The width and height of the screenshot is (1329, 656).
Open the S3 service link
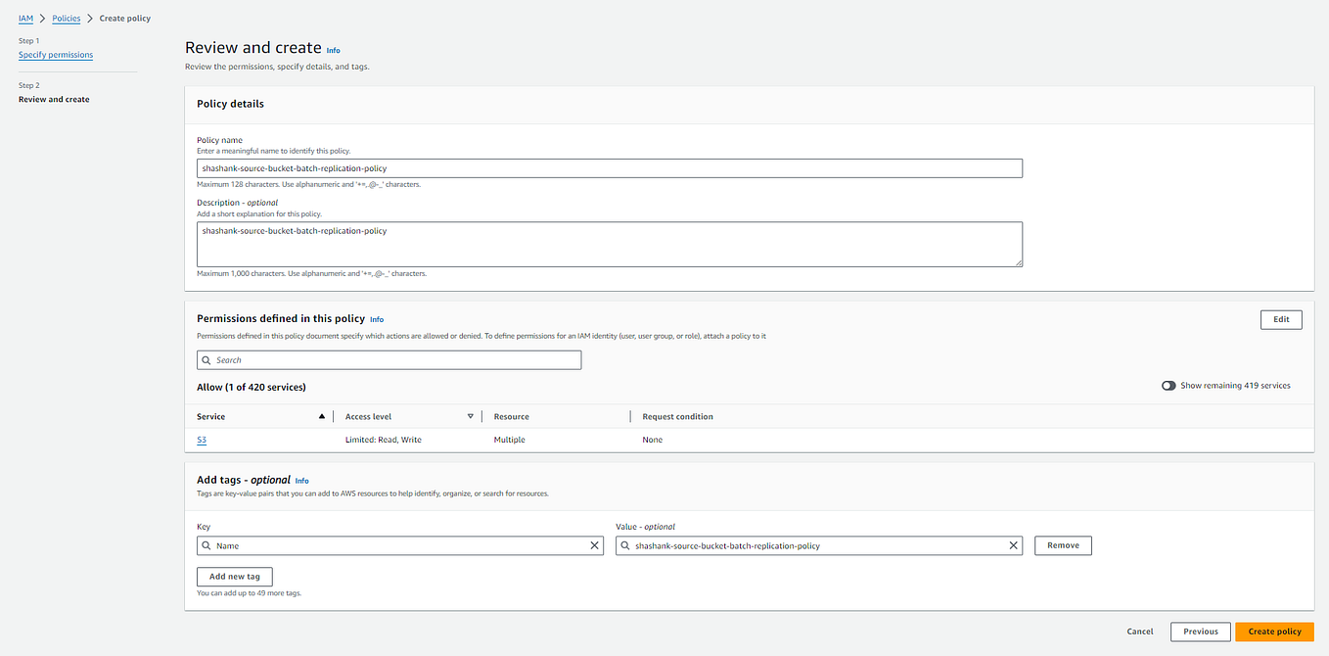click(201, 440)
